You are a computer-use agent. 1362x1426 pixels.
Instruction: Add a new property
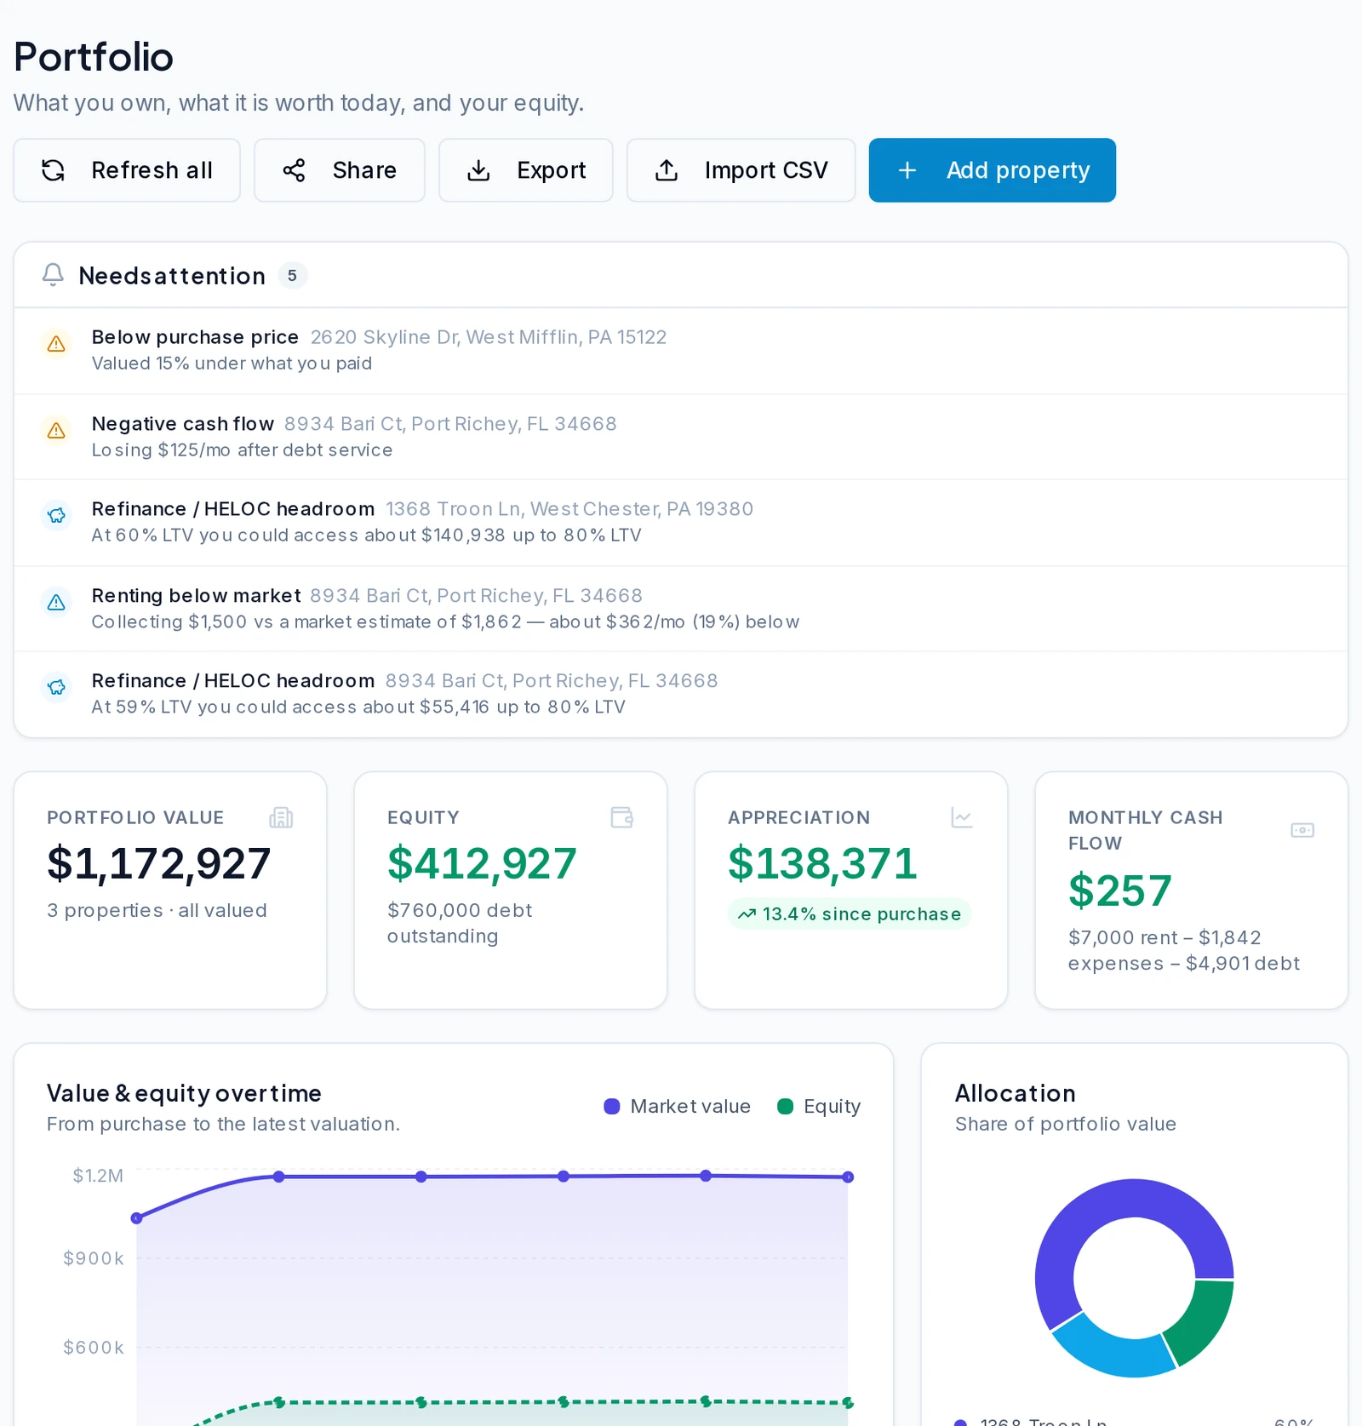click(x=993, y=170)
